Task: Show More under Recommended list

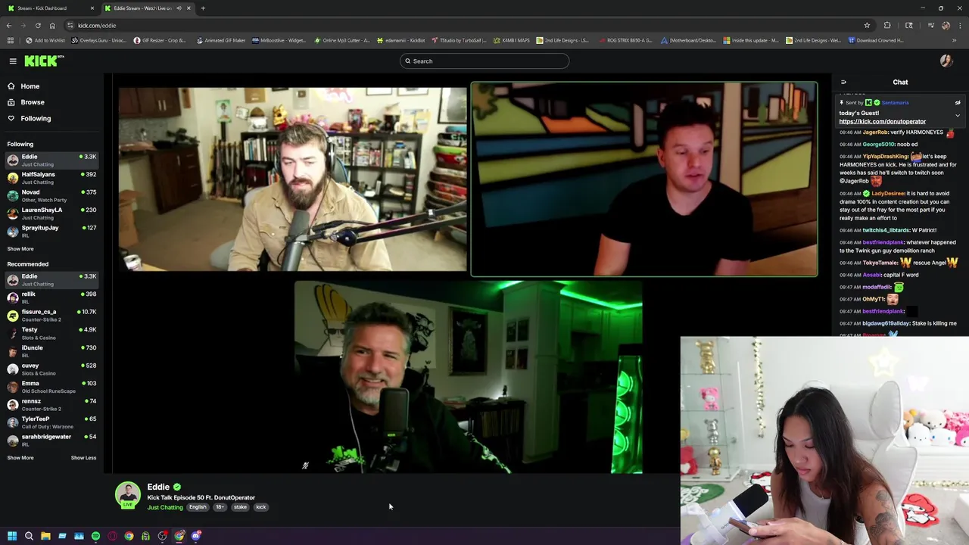Action: (x=20, y=458)
